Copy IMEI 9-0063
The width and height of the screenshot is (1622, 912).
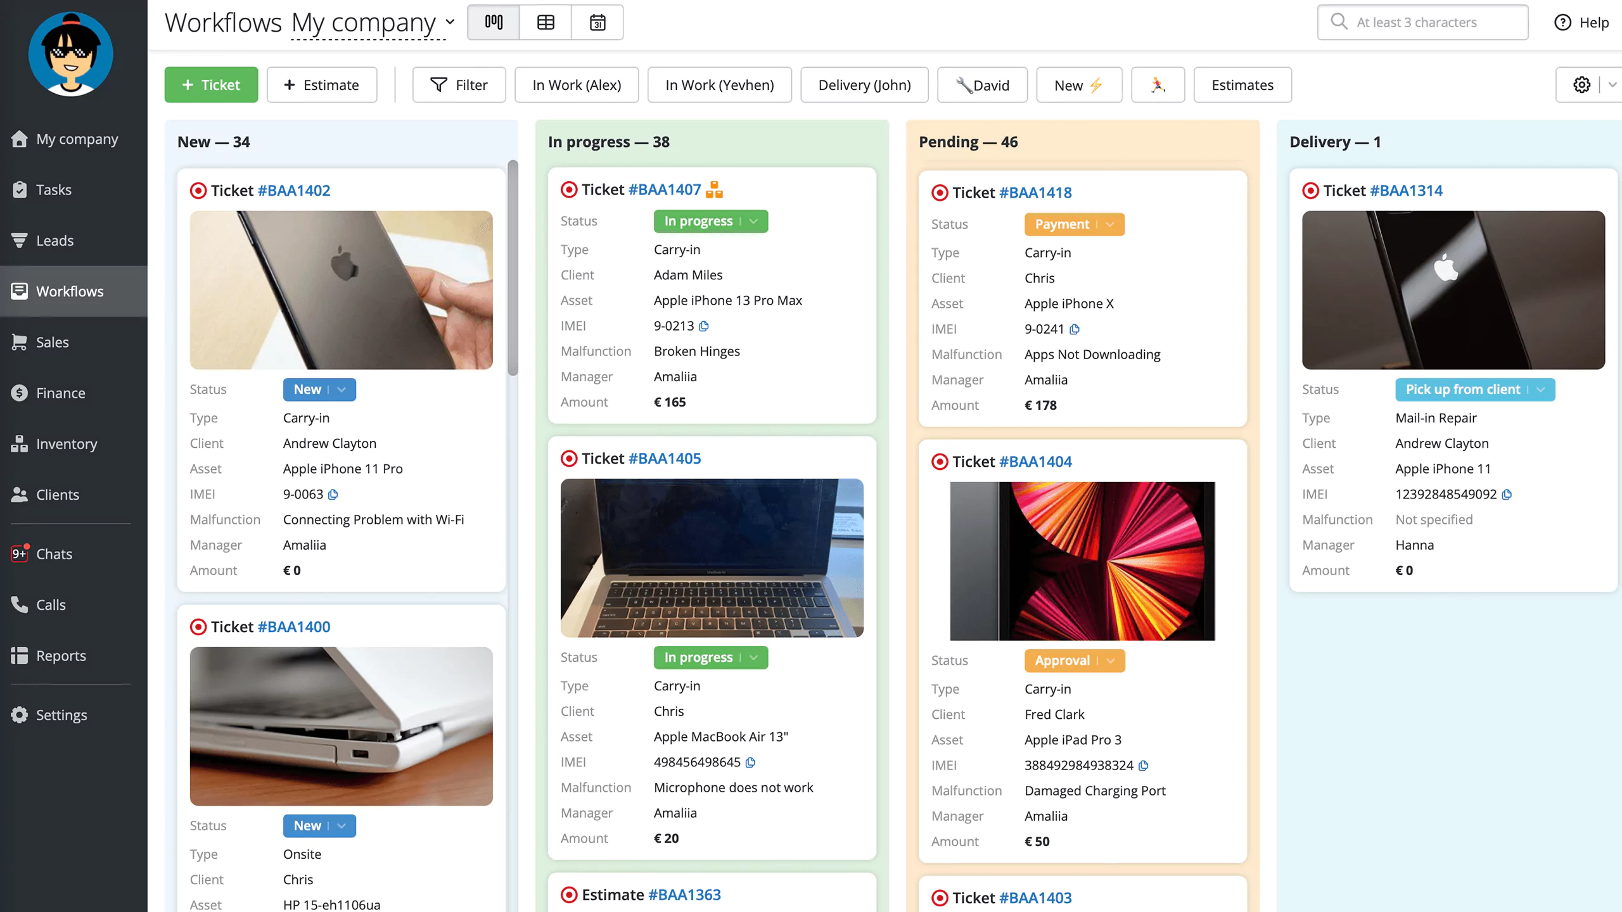(333, 495)
